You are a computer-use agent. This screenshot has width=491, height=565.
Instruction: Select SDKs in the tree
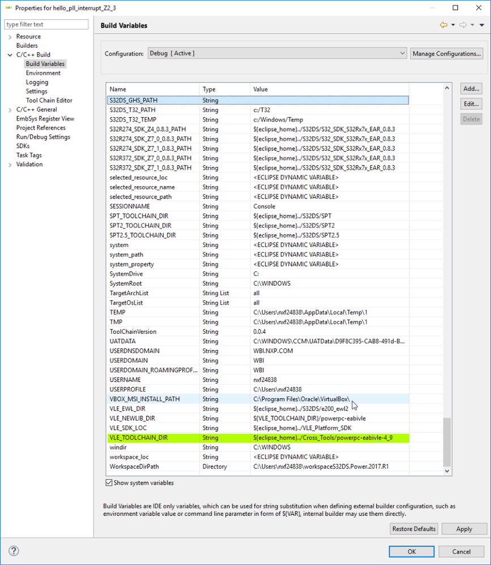click(23, 146)
